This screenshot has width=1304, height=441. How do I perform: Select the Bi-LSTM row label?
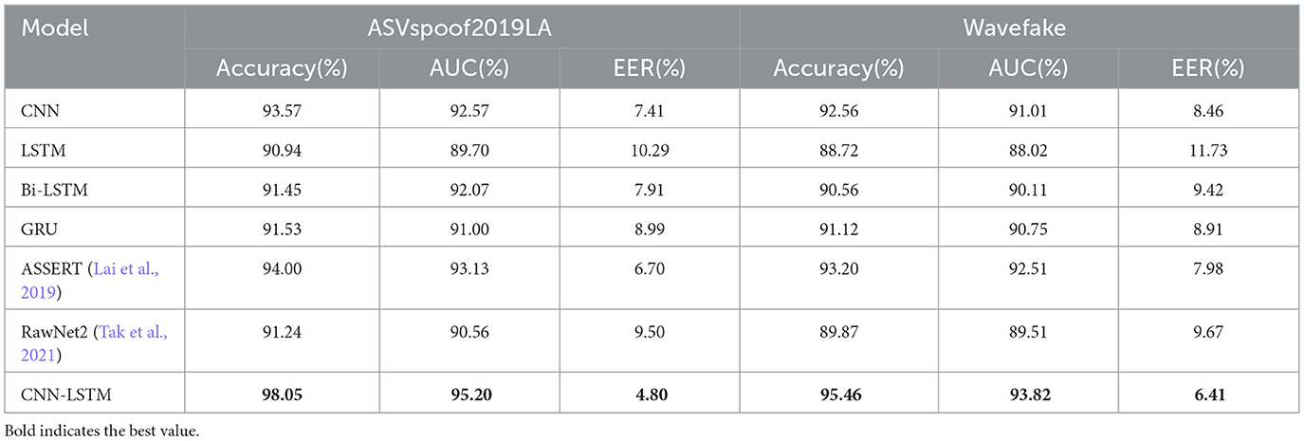[47, 190]
